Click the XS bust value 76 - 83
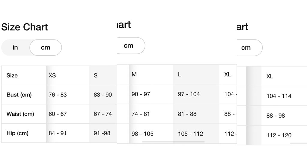The image size is (307, 164). coord(58,95)
